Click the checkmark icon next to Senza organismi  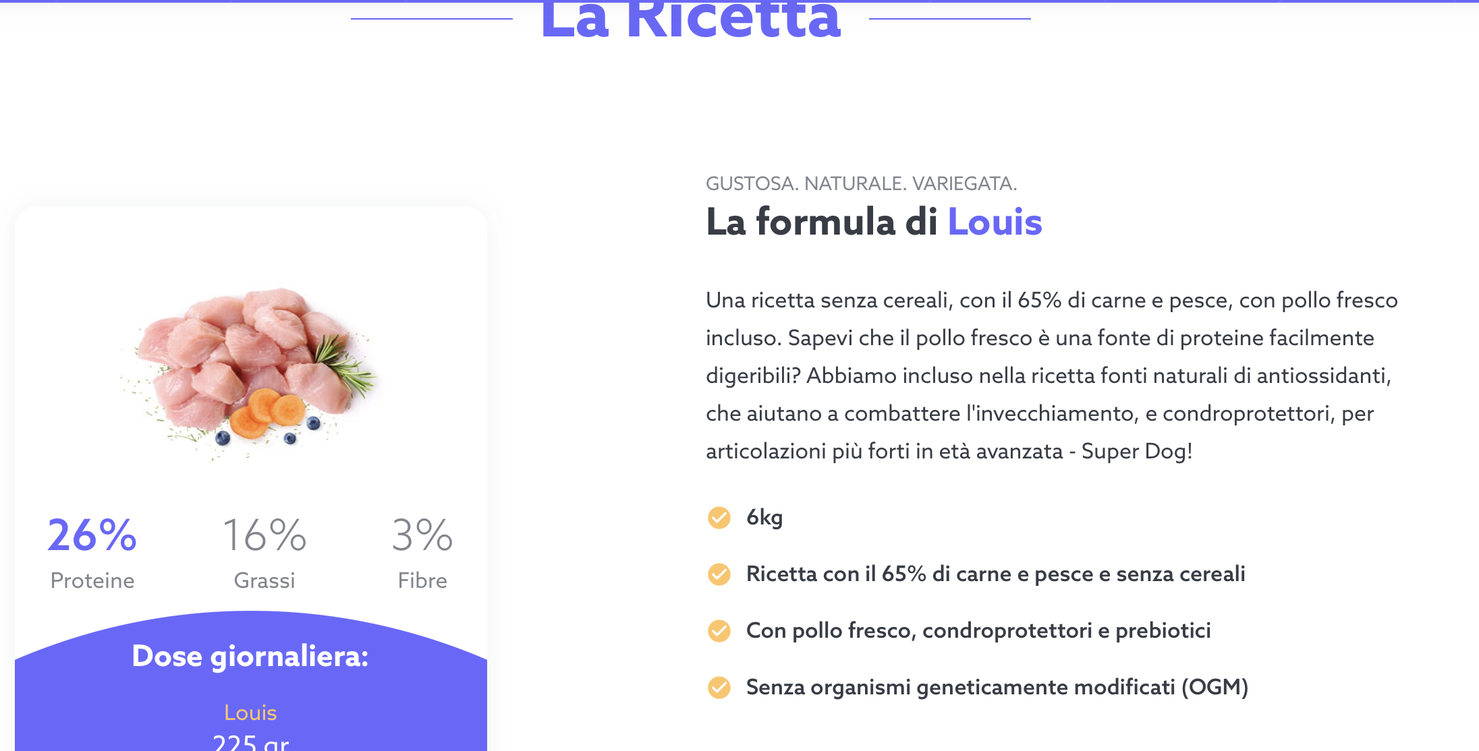[719, 688]
